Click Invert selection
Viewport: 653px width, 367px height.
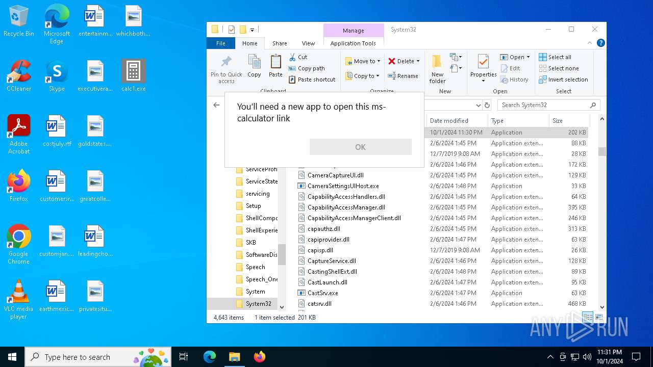click(x=563, y=80)
